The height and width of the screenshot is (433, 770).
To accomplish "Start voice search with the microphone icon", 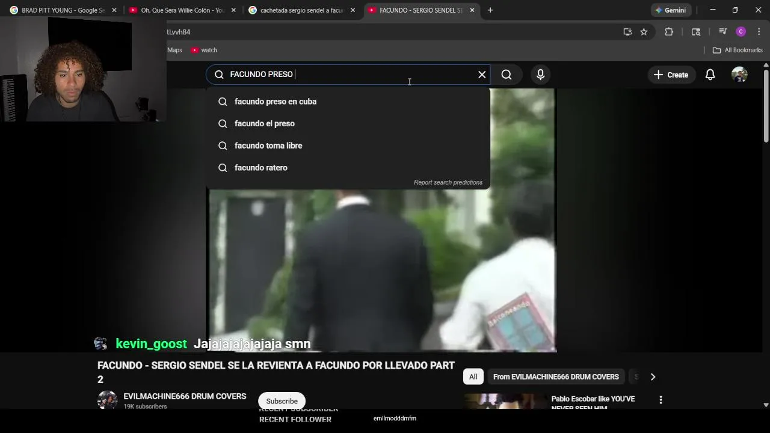I will pos(540,75).
